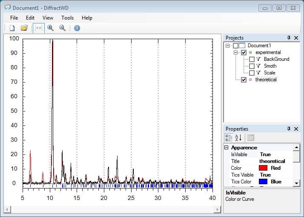The image size is (304, 217).
Task: Open the Tools menu
Action: point(67,18)
